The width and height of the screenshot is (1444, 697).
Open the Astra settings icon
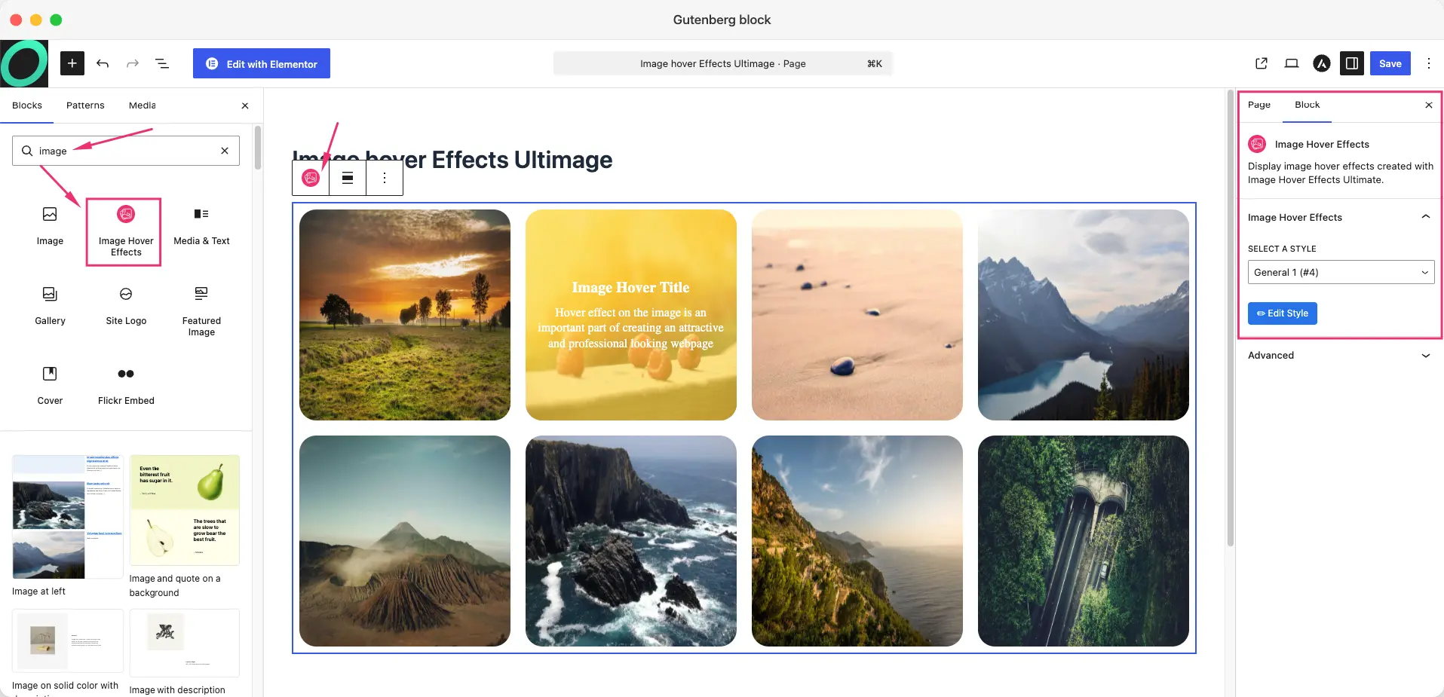point(1322,63)
